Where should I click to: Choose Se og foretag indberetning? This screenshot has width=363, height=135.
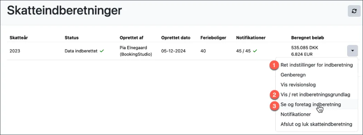tap(311, 105)
